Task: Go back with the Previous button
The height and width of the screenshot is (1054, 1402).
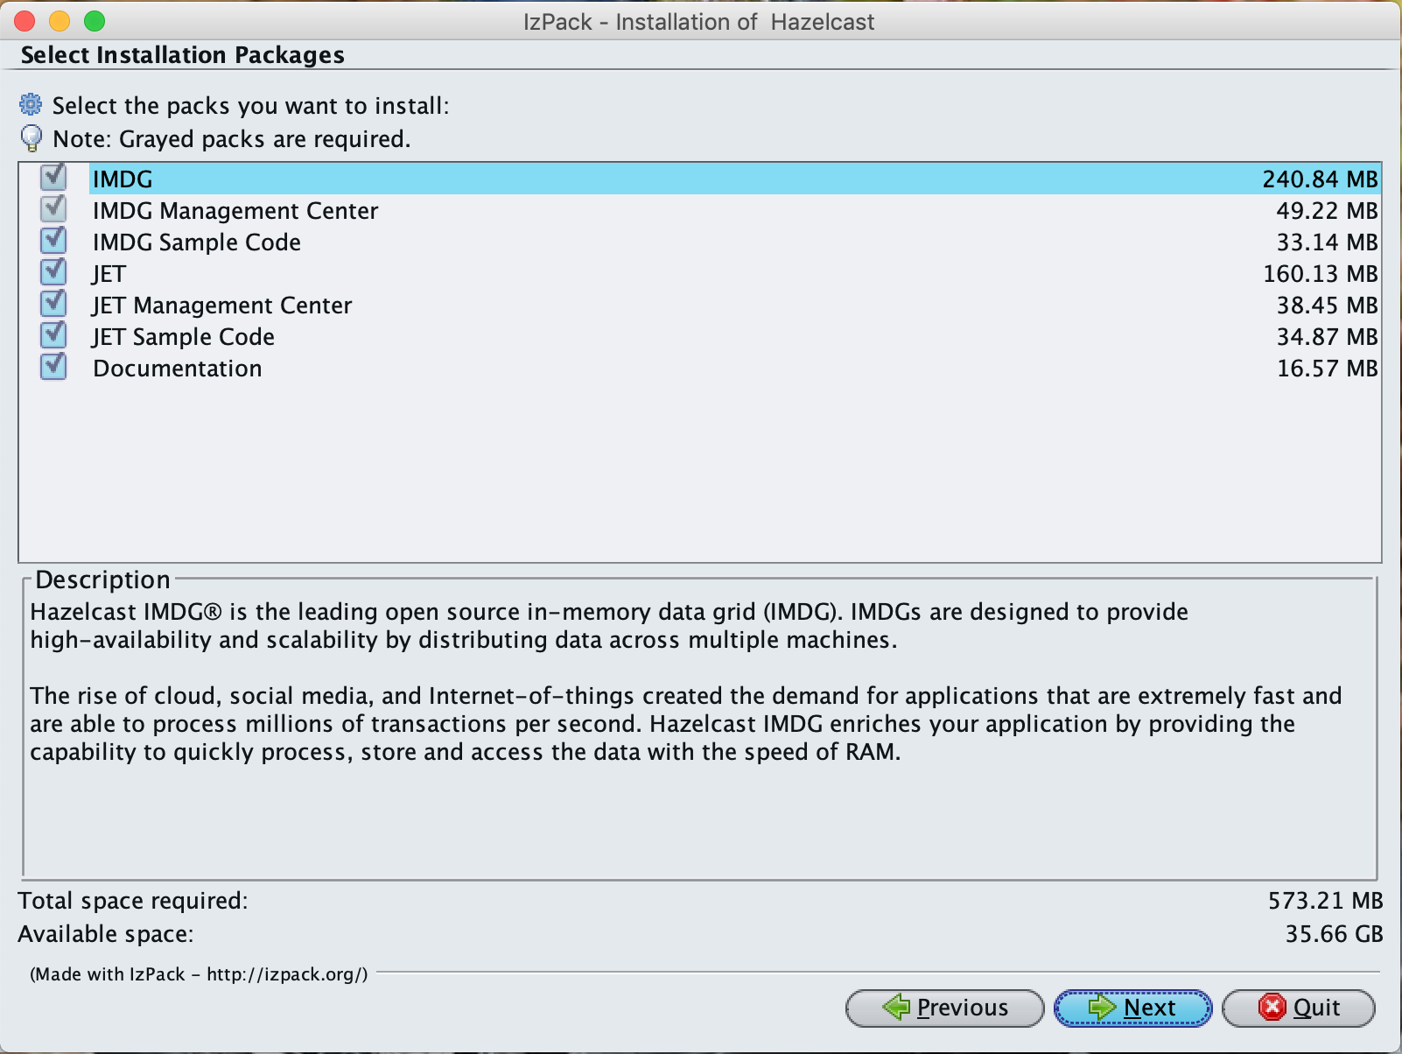Action: [945, 1008]
